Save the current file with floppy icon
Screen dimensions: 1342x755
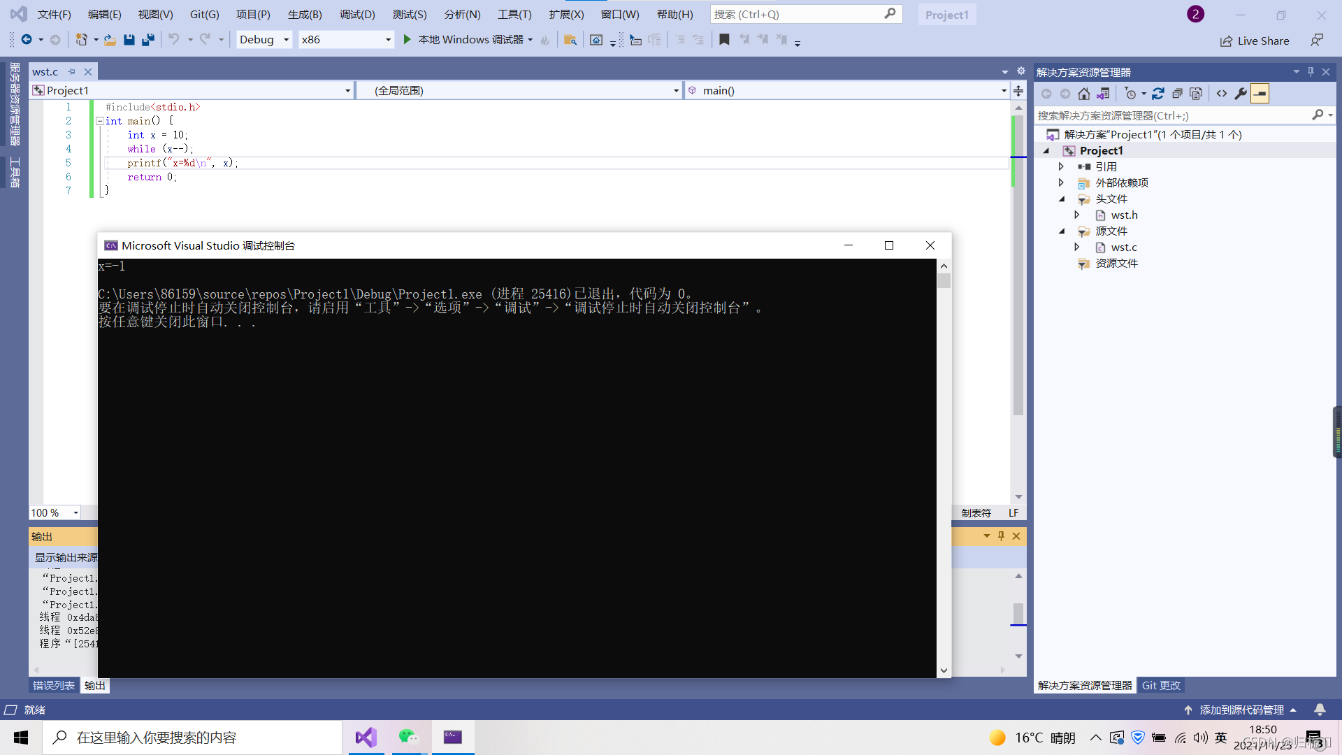point(129,40)
